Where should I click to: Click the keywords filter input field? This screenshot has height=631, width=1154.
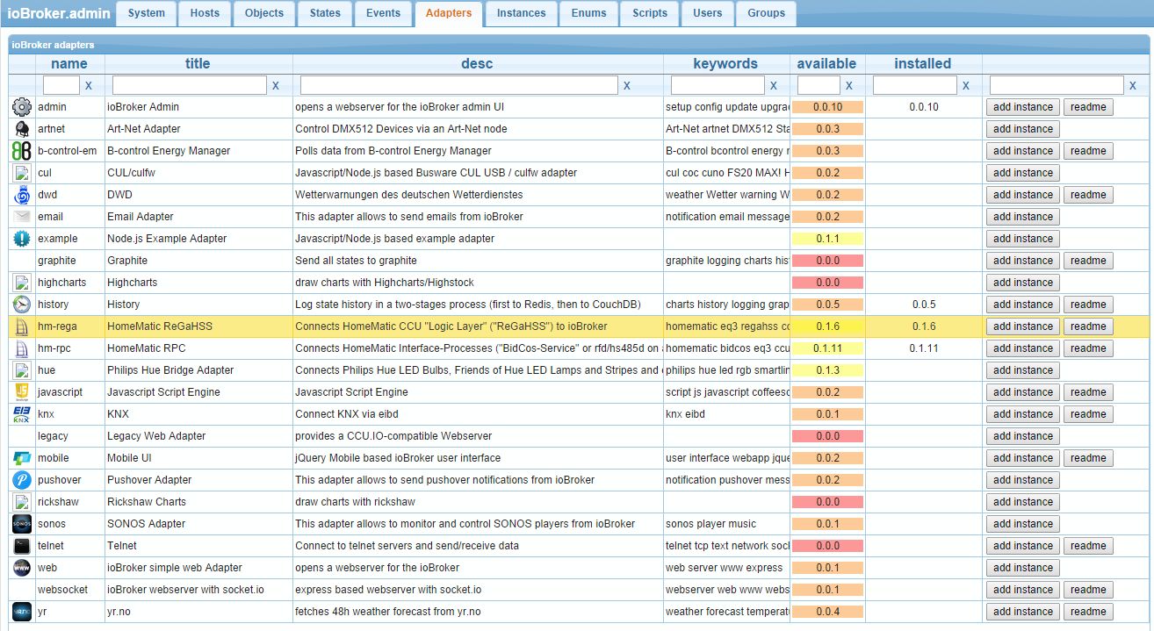(x=718, y=85)
